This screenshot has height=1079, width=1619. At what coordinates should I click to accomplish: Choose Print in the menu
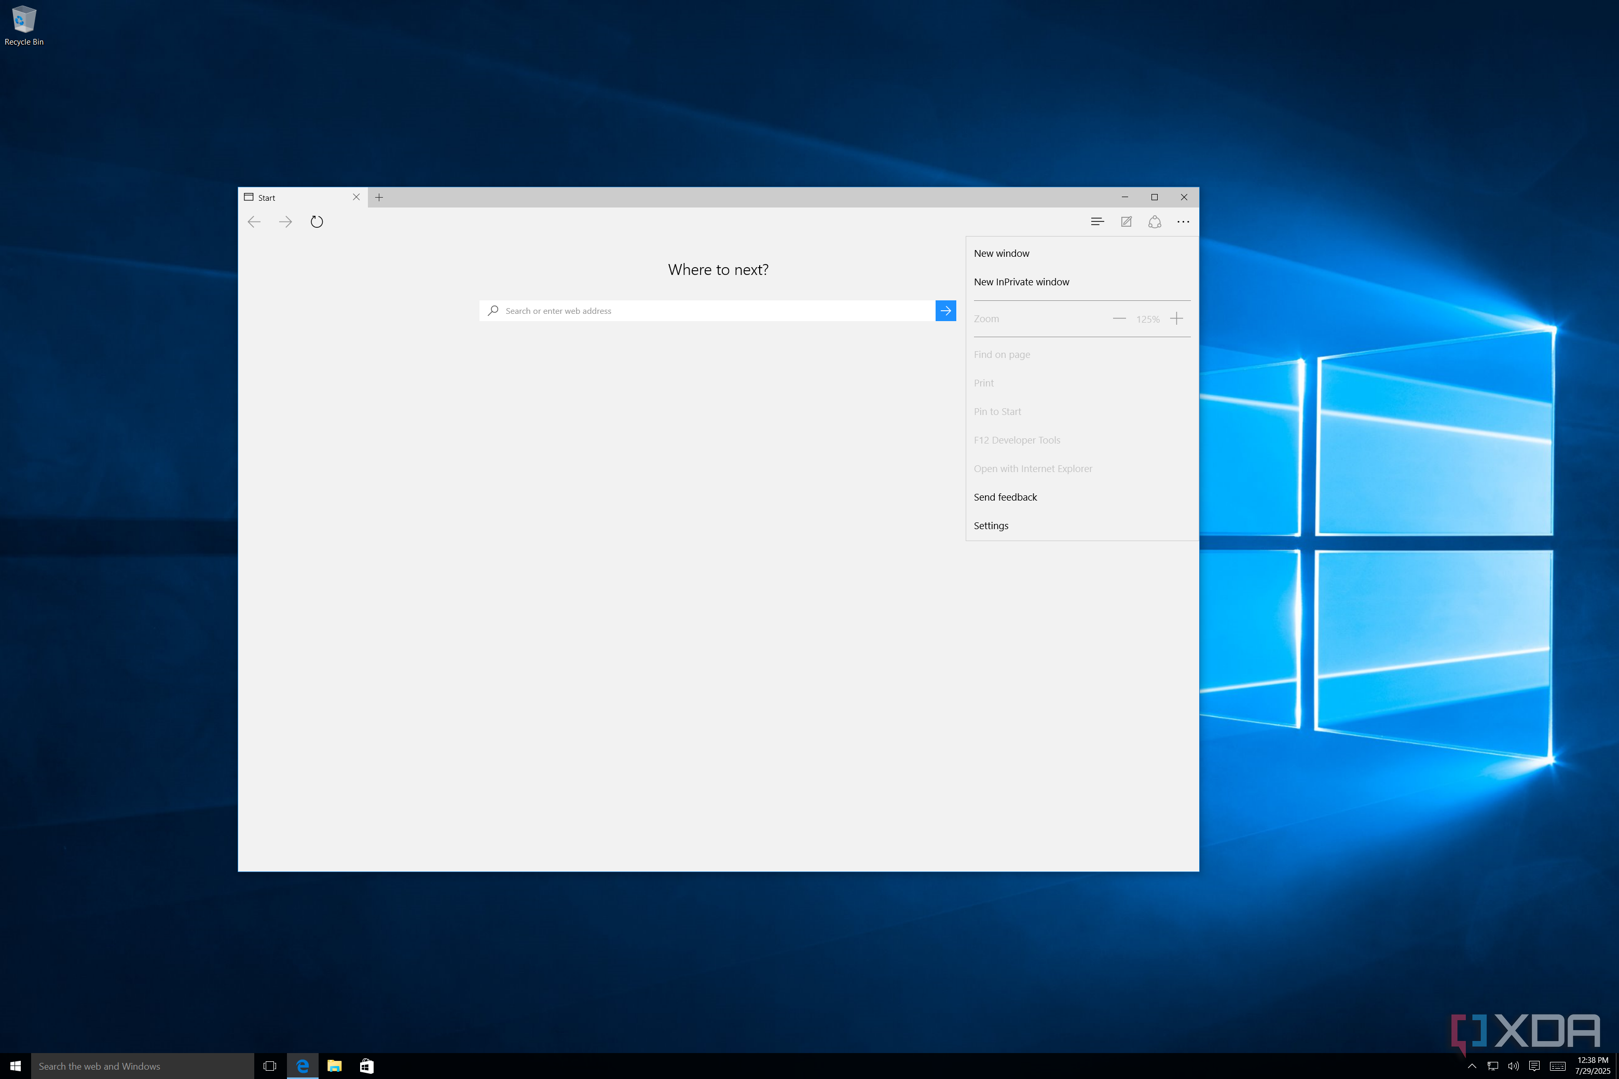pos(1081,383)
